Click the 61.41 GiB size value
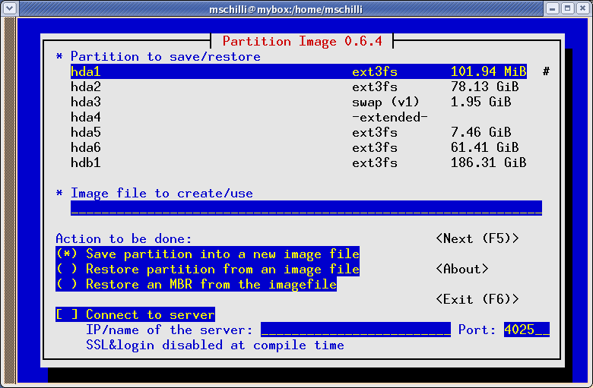The height and width of the screenshot is (388, 593). (485, 147)
